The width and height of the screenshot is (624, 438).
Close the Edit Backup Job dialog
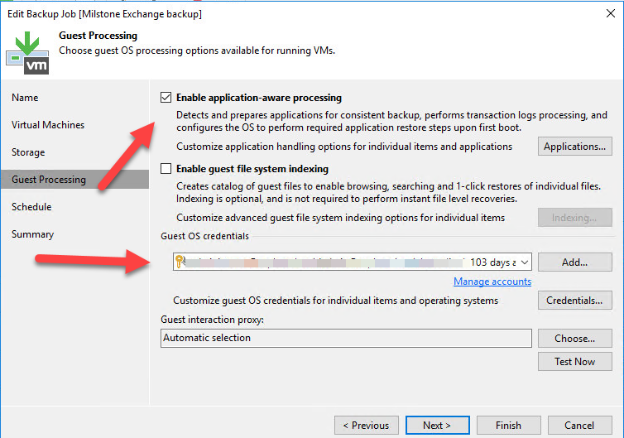coord(611,13)
